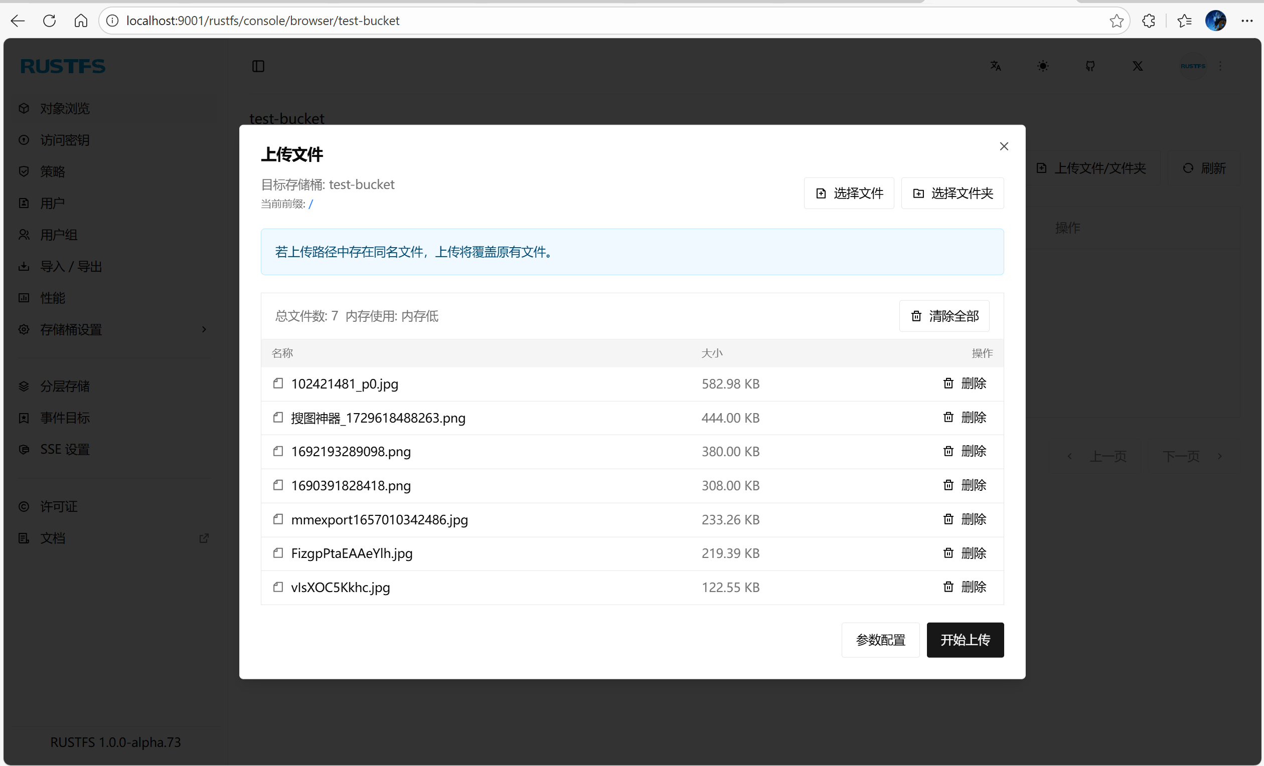Delete 搜图神器_1729618488263.png from the list

965,418
